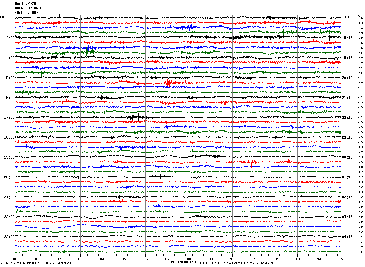Select the DC offset value -539
This screenshot has height=267, width=365.
360,83
